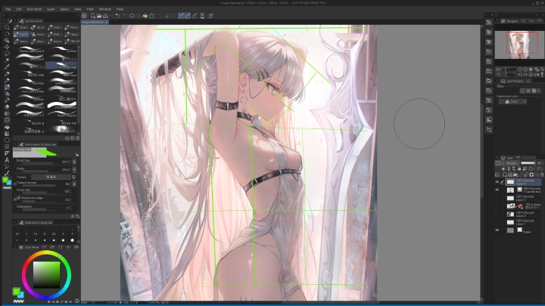Image resolution: width=545 pixels, height=306 pixels.
Task: Open Angle dynamics settings button
Action: coord(74,170)
